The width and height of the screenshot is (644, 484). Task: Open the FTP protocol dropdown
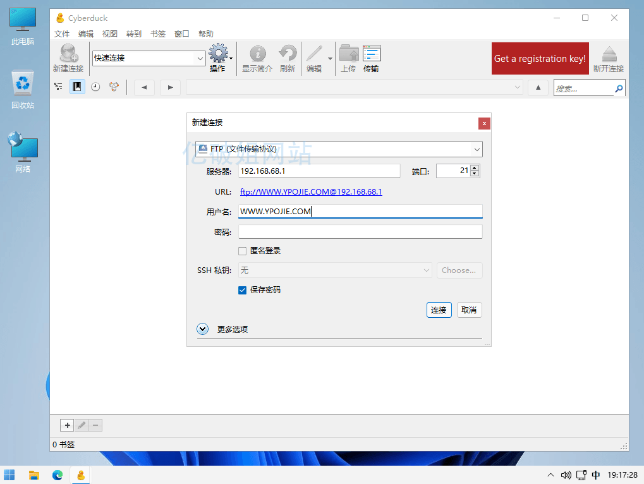(339, 149)
